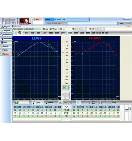
Task: Click the sine wave icon between tables
Action: [x=66, y=107]
